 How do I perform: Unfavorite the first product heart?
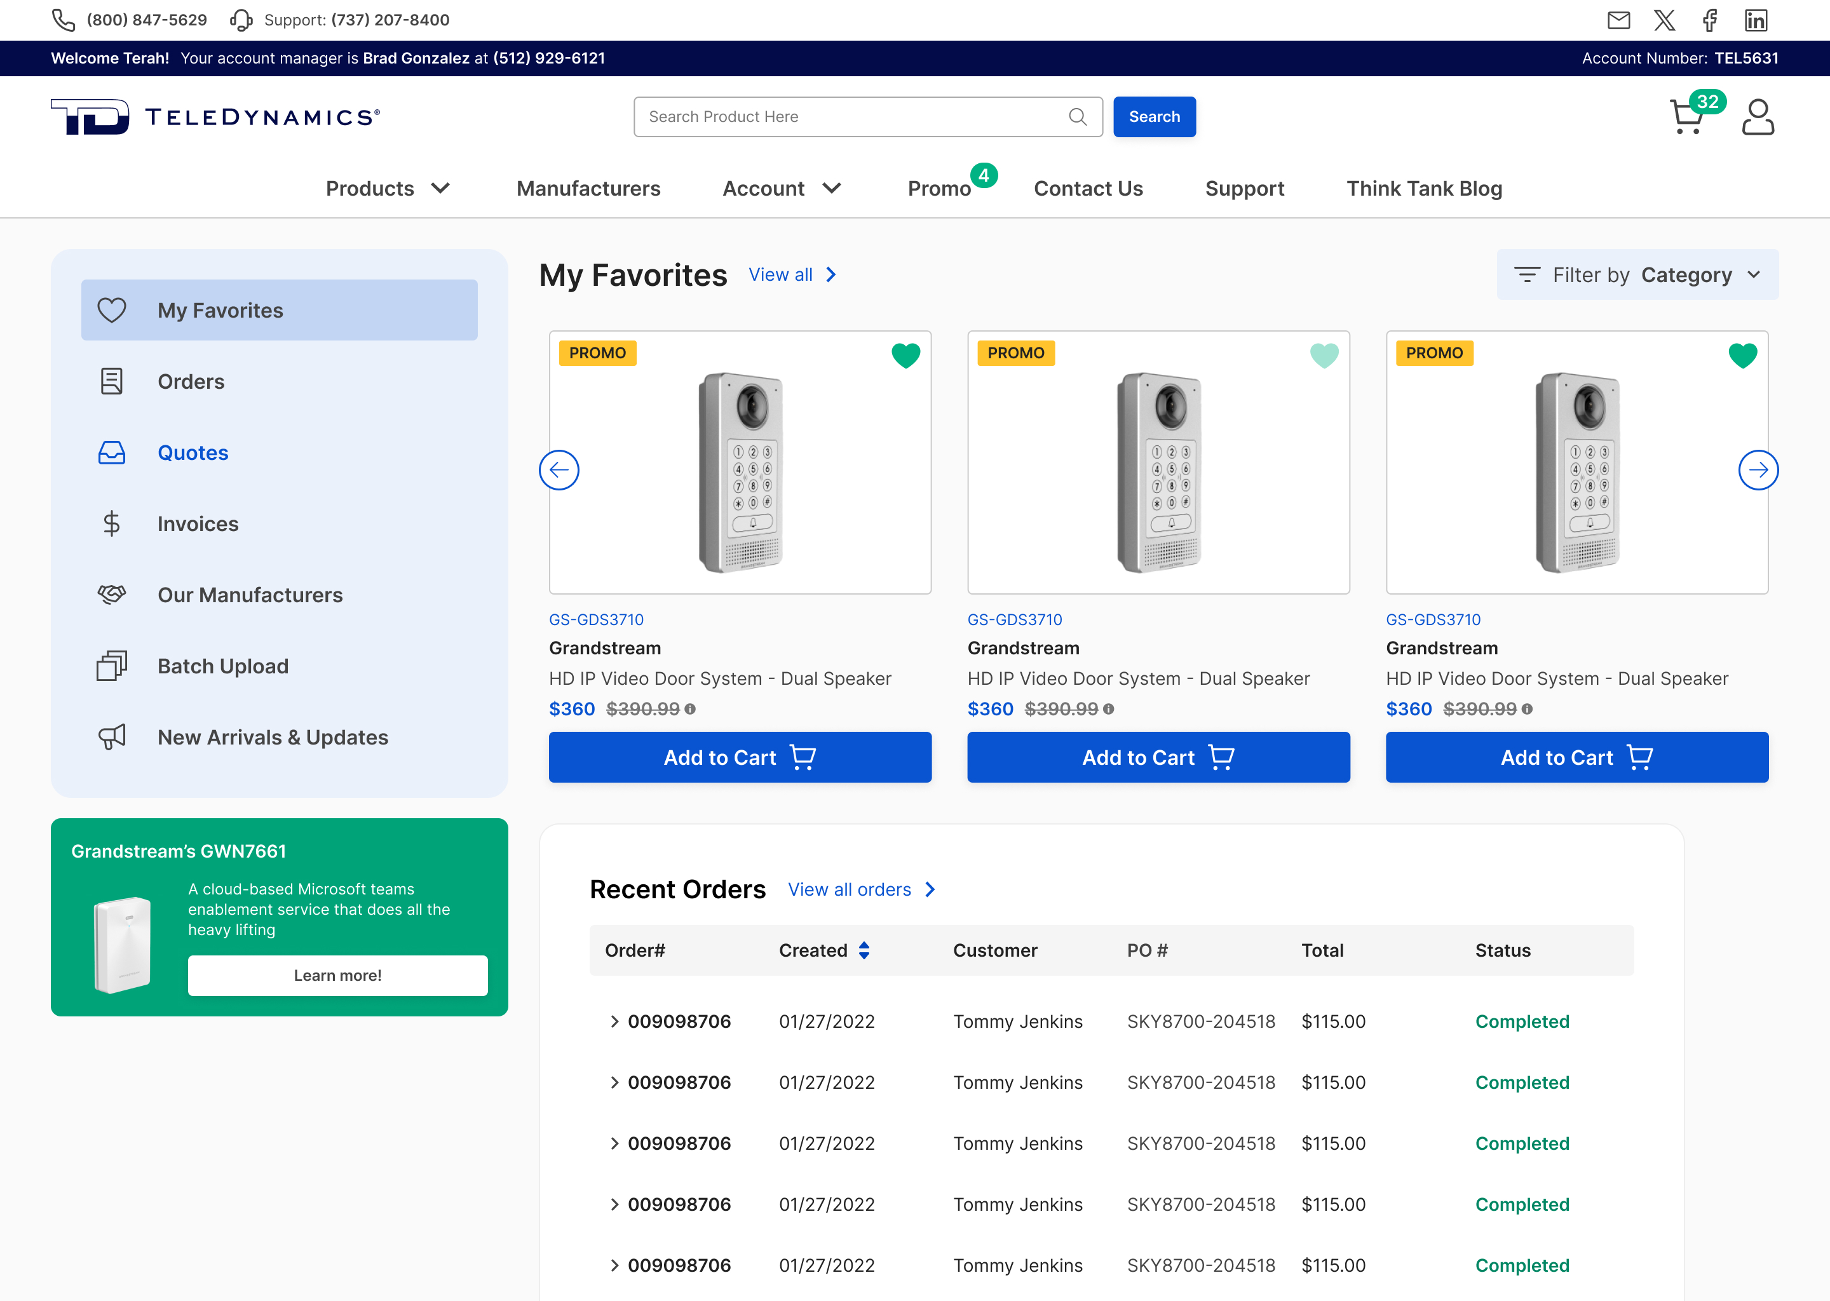coord(905,355)
